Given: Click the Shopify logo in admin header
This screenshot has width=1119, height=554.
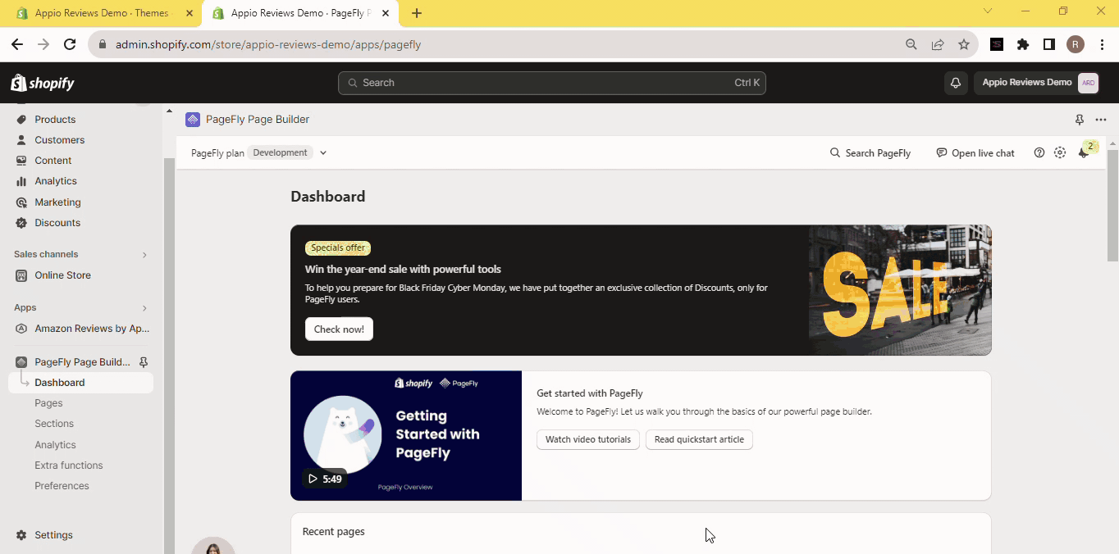Looking at the screenshot, I should click(43, 83).
